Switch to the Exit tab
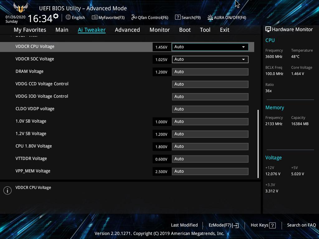The height and width of the screenshot is (239, 319). [225, 30]
